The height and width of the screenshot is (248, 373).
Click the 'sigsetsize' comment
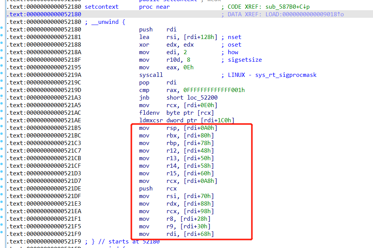[x=245, y=60]
